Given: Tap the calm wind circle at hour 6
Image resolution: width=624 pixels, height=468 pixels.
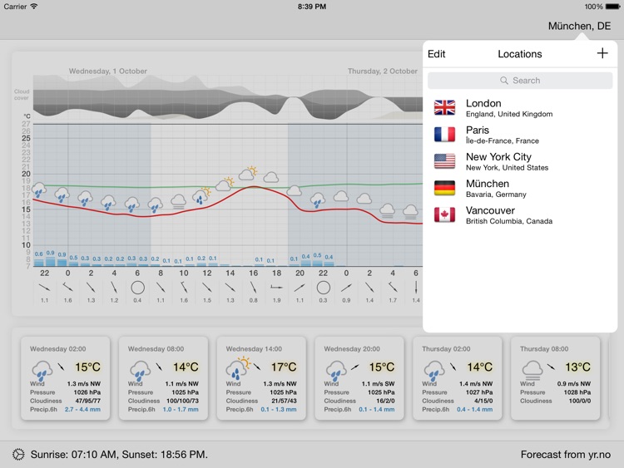Looking at the screenshot, I should (x=137, y=288).
